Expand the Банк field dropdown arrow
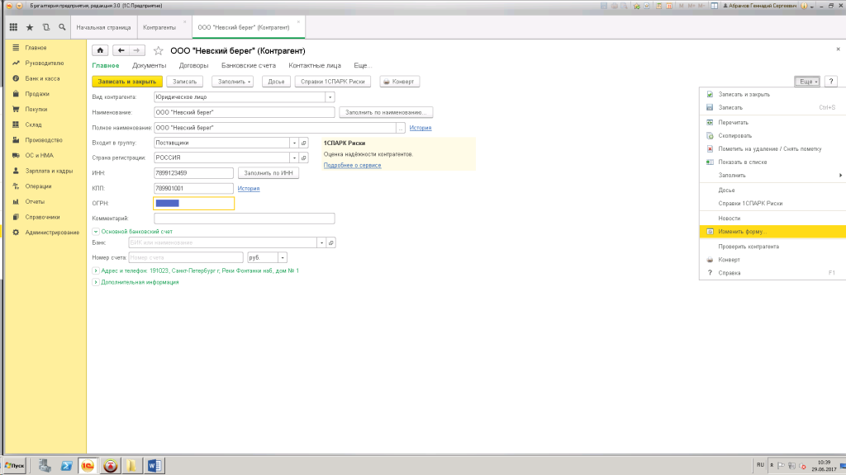This screenshot has height=475, width=846. pyautogui.click(x=321, y=243)
